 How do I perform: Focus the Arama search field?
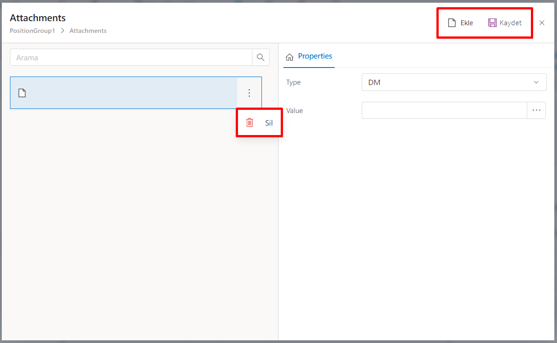pyautogui.click(x=131, y=57)
